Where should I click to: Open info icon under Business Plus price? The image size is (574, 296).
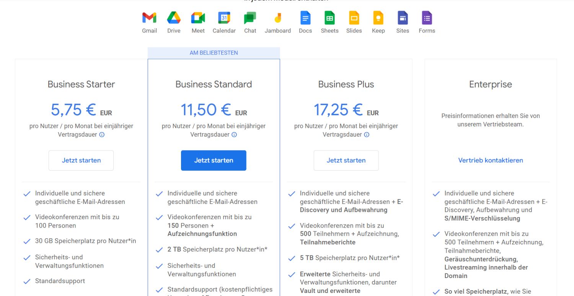[x=367, y=134]
